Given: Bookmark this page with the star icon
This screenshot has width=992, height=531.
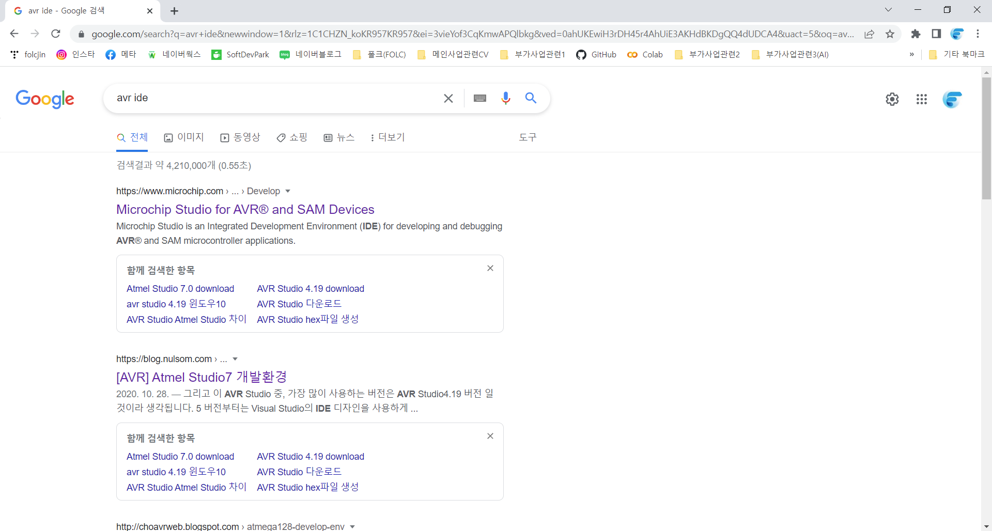Looking at the screenshot, I should click(x=890, y=34).
